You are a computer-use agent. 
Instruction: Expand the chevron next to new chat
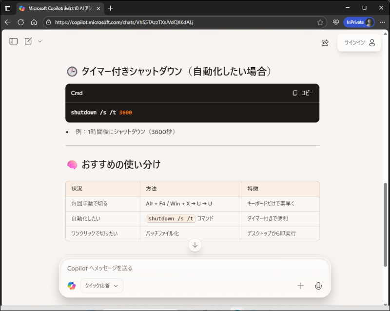tap(40, 41)
